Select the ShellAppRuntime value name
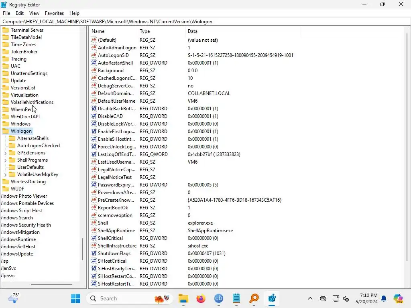 click(116, 231)
